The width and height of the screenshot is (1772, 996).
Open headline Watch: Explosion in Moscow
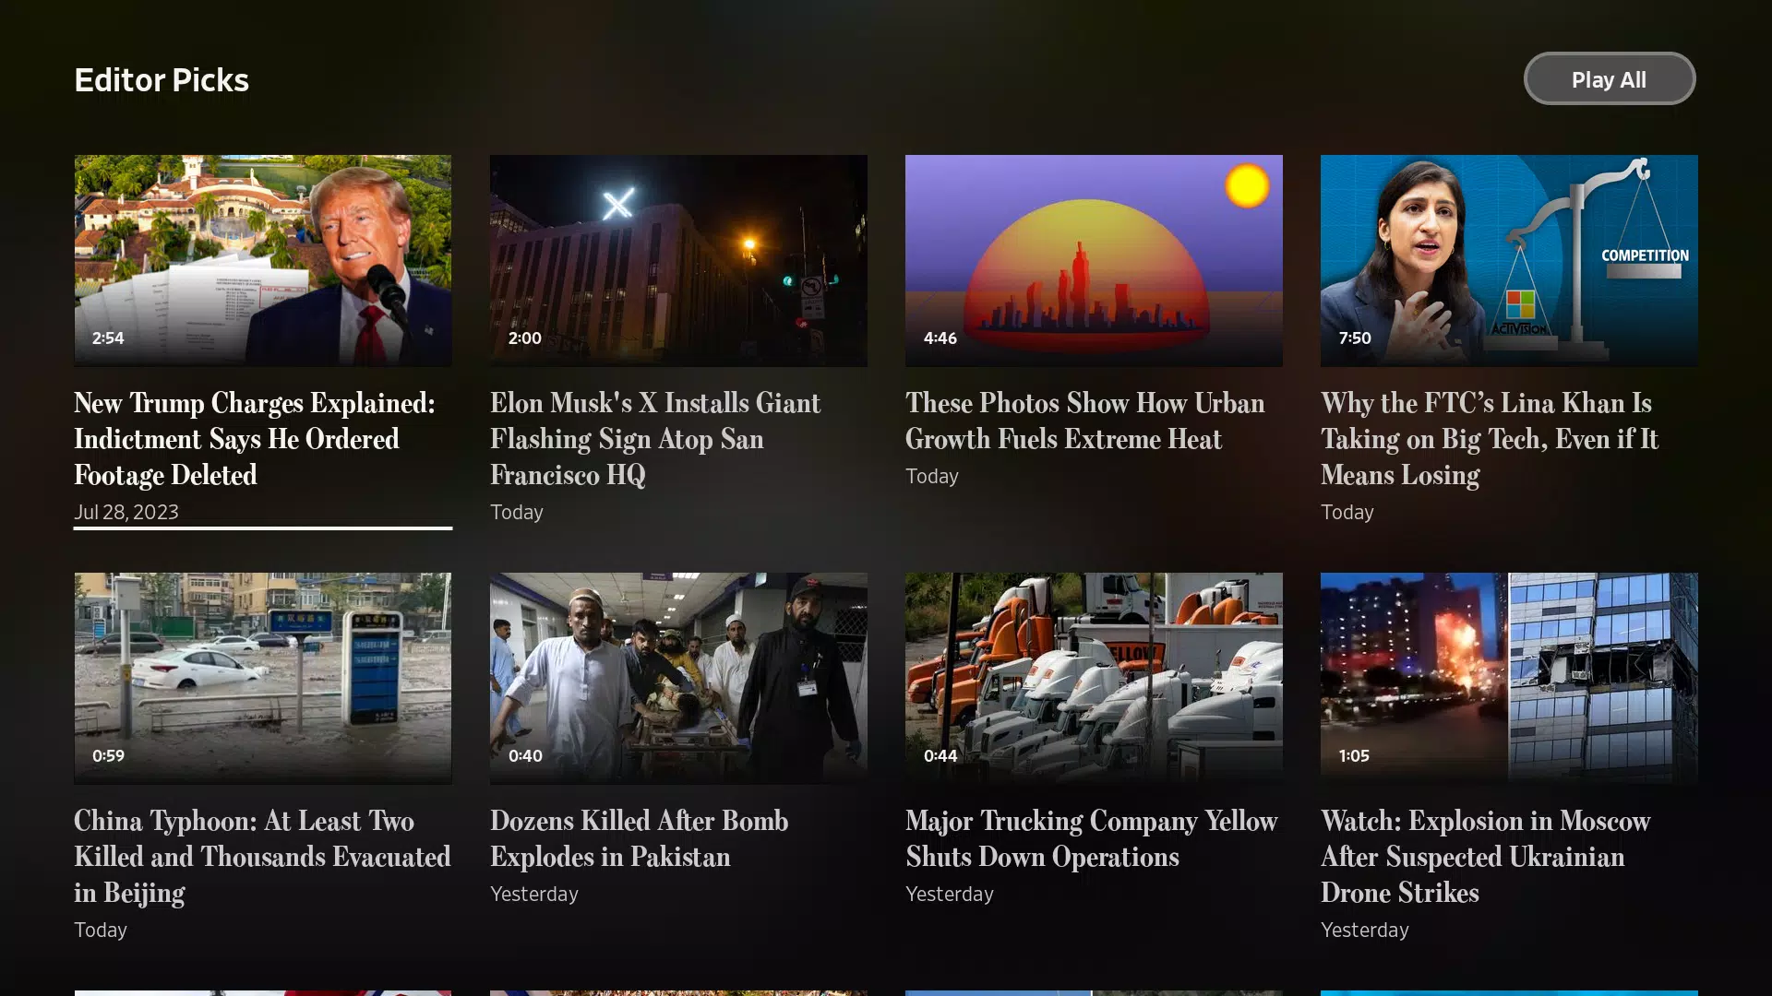pos(1486,857)
